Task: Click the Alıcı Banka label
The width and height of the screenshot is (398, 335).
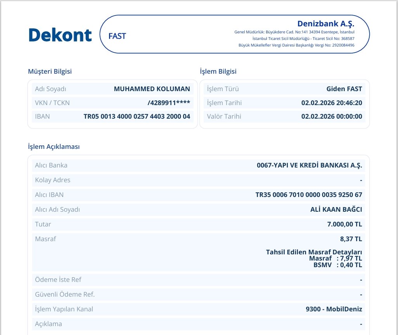Action: pos(51,165)
